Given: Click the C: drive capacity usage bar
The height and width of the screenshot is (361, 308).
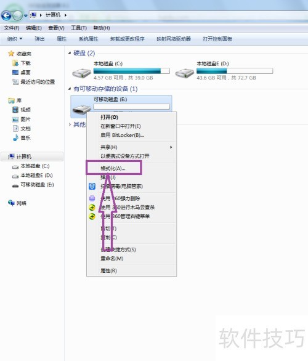Looking at the screenshot, I should (131, 71).
